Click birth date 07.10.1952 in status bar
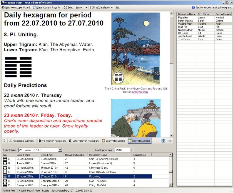This screenshot has height=193, width=234. (x=81, y=190)
